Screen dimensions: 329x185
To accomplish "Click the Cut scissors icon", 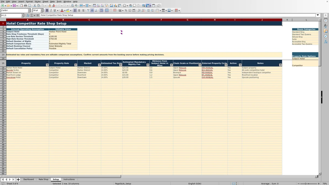I will click(x=35, y=5).
